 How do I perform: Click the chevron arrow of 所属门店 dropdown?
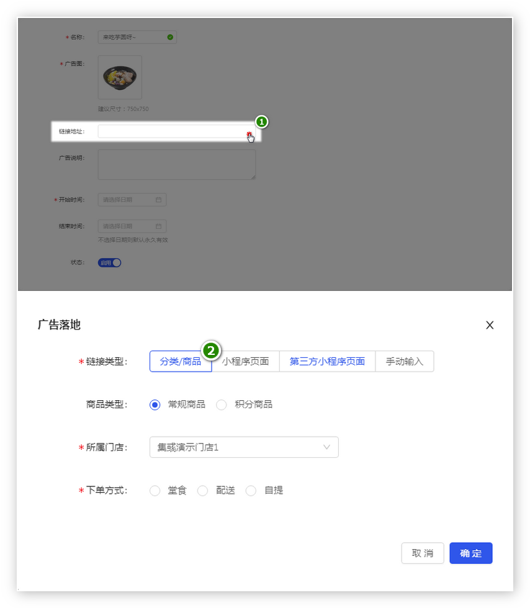tap(326, 447)
